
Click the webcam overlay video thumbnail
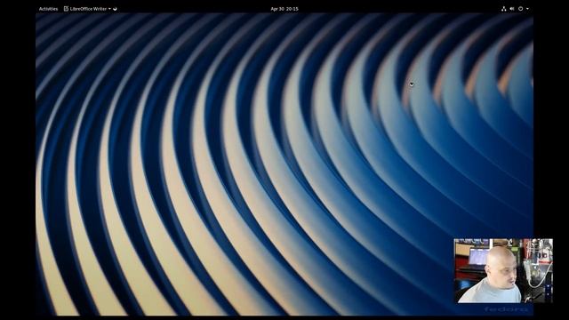click(x=503, y=270)
